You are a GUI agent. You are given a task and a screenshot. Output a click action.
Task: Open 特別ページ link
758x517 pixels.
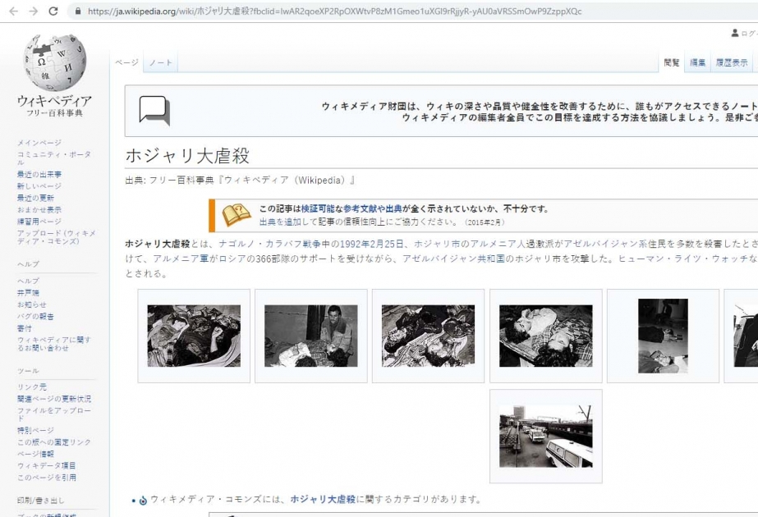tap(36, 430)
